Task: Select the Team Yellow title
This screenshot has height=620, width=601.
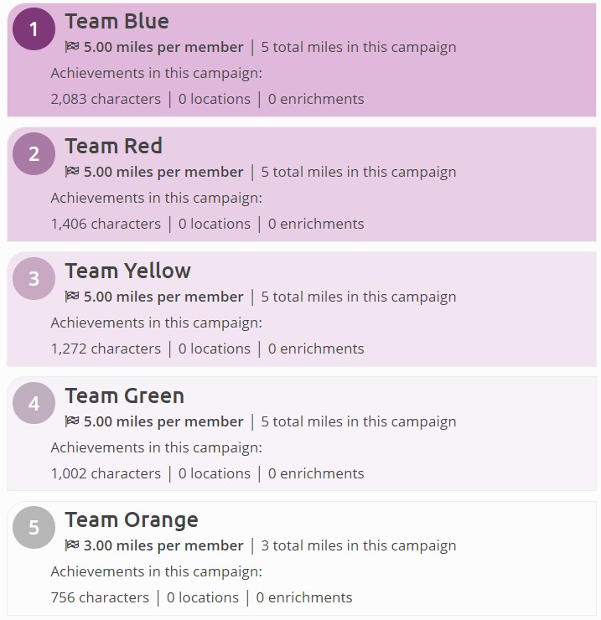Action: [x=127, y=271]
